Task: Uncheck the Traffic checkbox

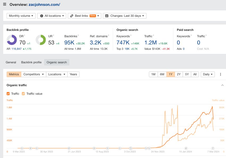Action: pos(8,94)
